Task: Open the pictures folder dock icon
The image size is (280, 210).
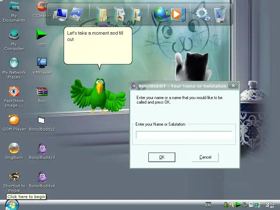Action: (119, 14)
